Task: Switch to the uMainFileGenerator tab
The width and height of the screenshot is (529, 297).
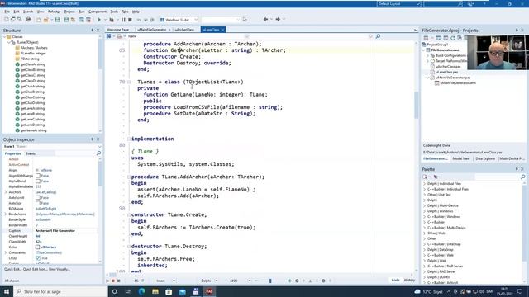Action: point(152,30)
